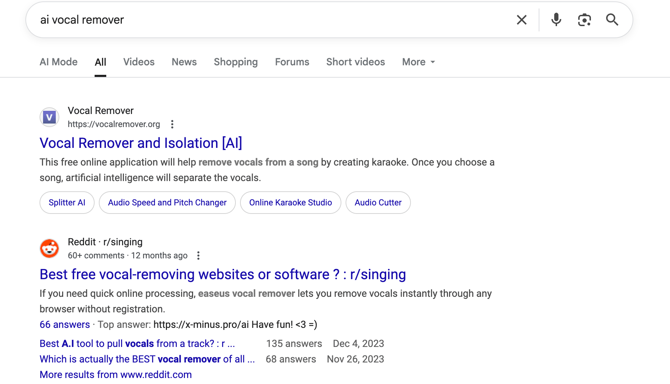The image size is (670, 384).
Task: Open the three-dot menu for vocalremover.org result
Action: [172, 124]
